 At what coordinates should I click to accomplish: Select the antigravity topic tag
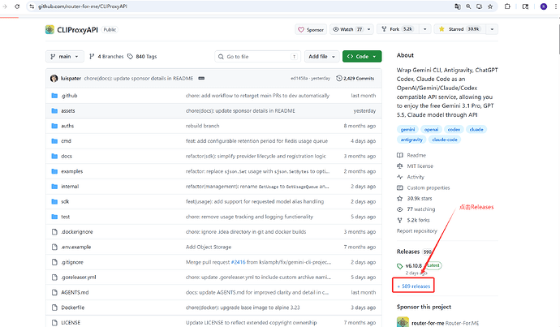[x=411, y=140]
